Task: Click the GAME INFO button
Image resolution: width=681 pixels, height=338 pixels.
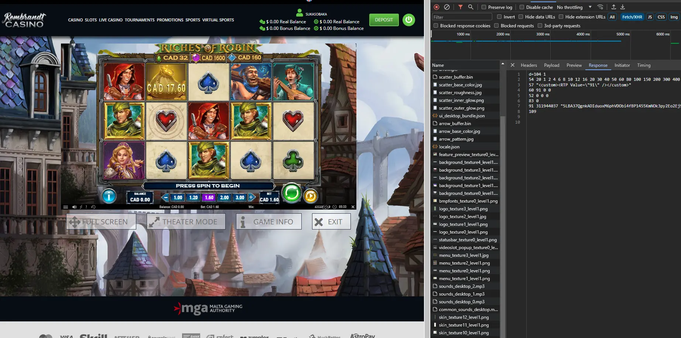Action: point(269,221)
